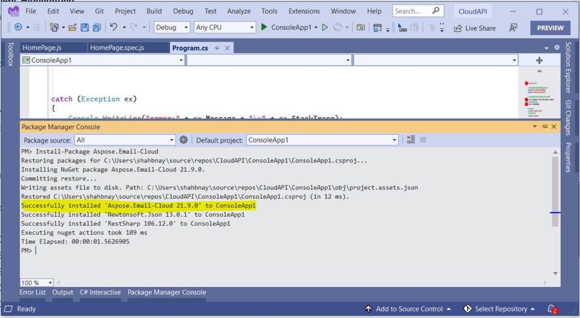This screenshot has width=580, height=318.
Task: Toggle auto-hide pin on Package Manager Console
Action: click(x=544, y=127)
